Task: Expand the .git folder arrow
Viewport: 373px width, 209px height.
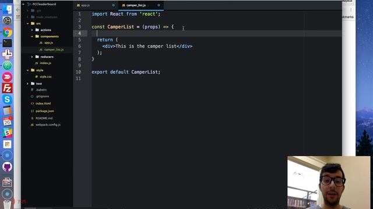Action: pyautogui.click(x=28, y=10)
